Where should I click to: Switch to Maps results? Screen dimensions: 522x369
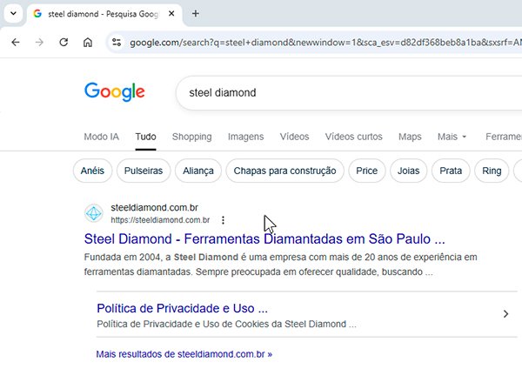click(x=410, y=137)
